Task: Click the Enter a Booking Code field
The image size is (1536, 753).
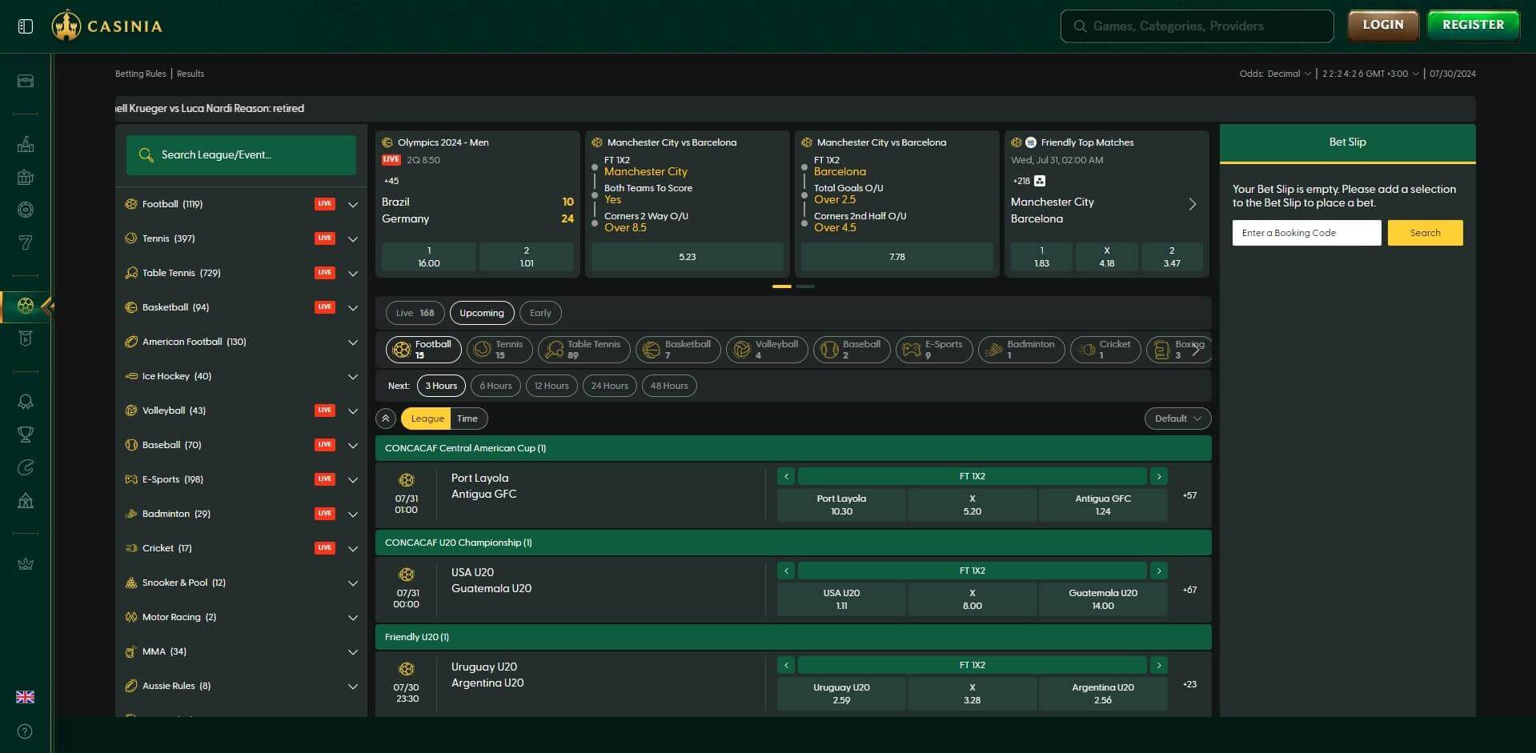Action: 1306,233
